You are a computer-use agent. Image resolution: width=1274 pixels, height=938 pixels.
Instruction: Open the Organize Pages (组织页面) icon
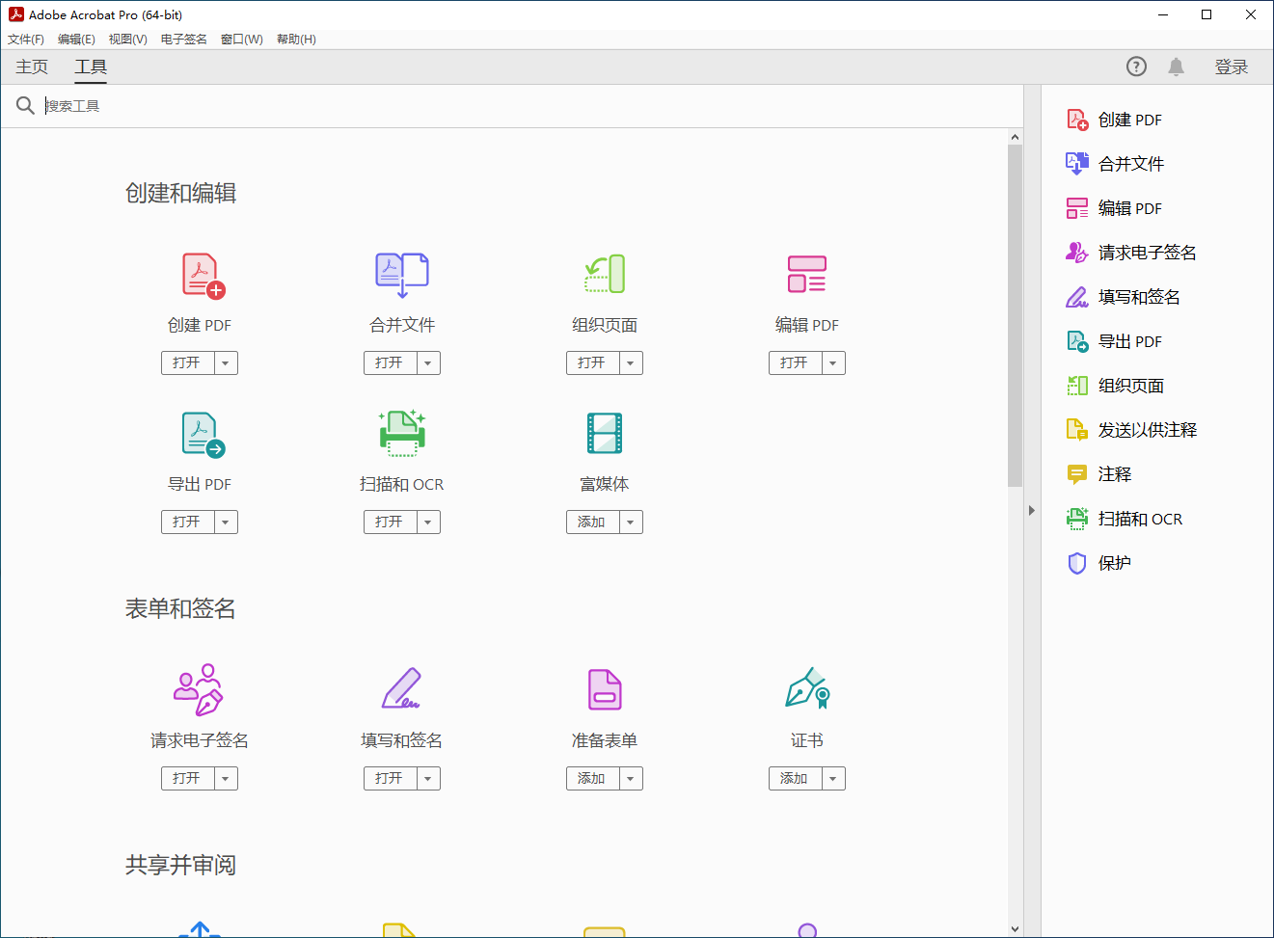coord(605,275)
